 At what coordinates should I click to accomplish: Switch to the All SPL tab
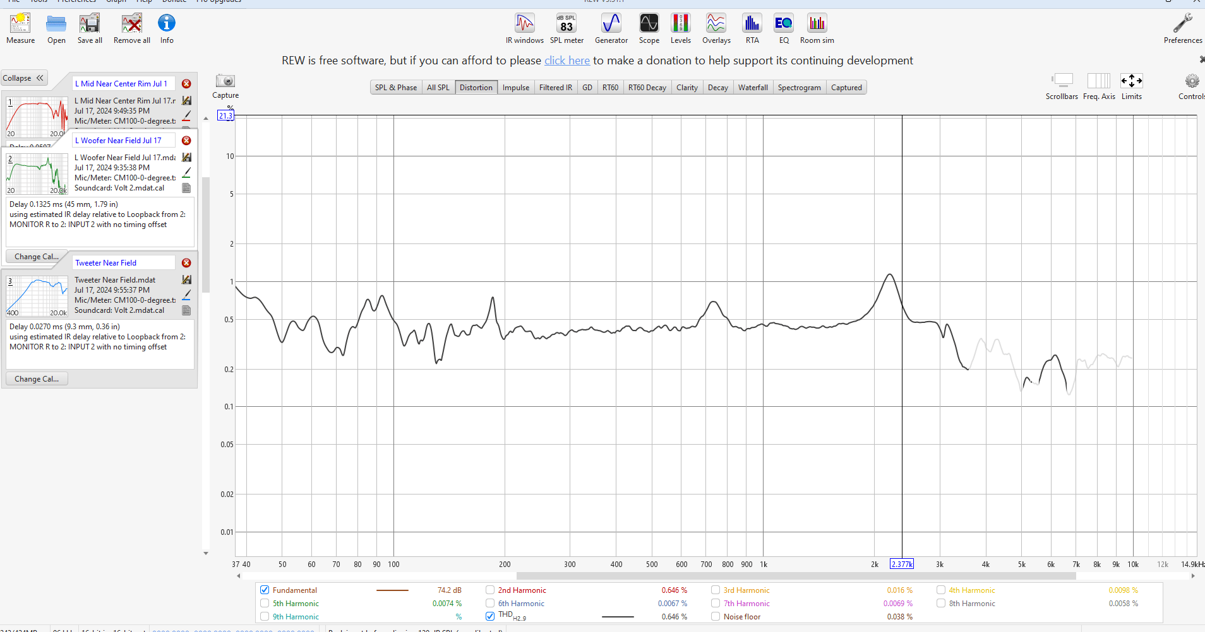(438, 88)
